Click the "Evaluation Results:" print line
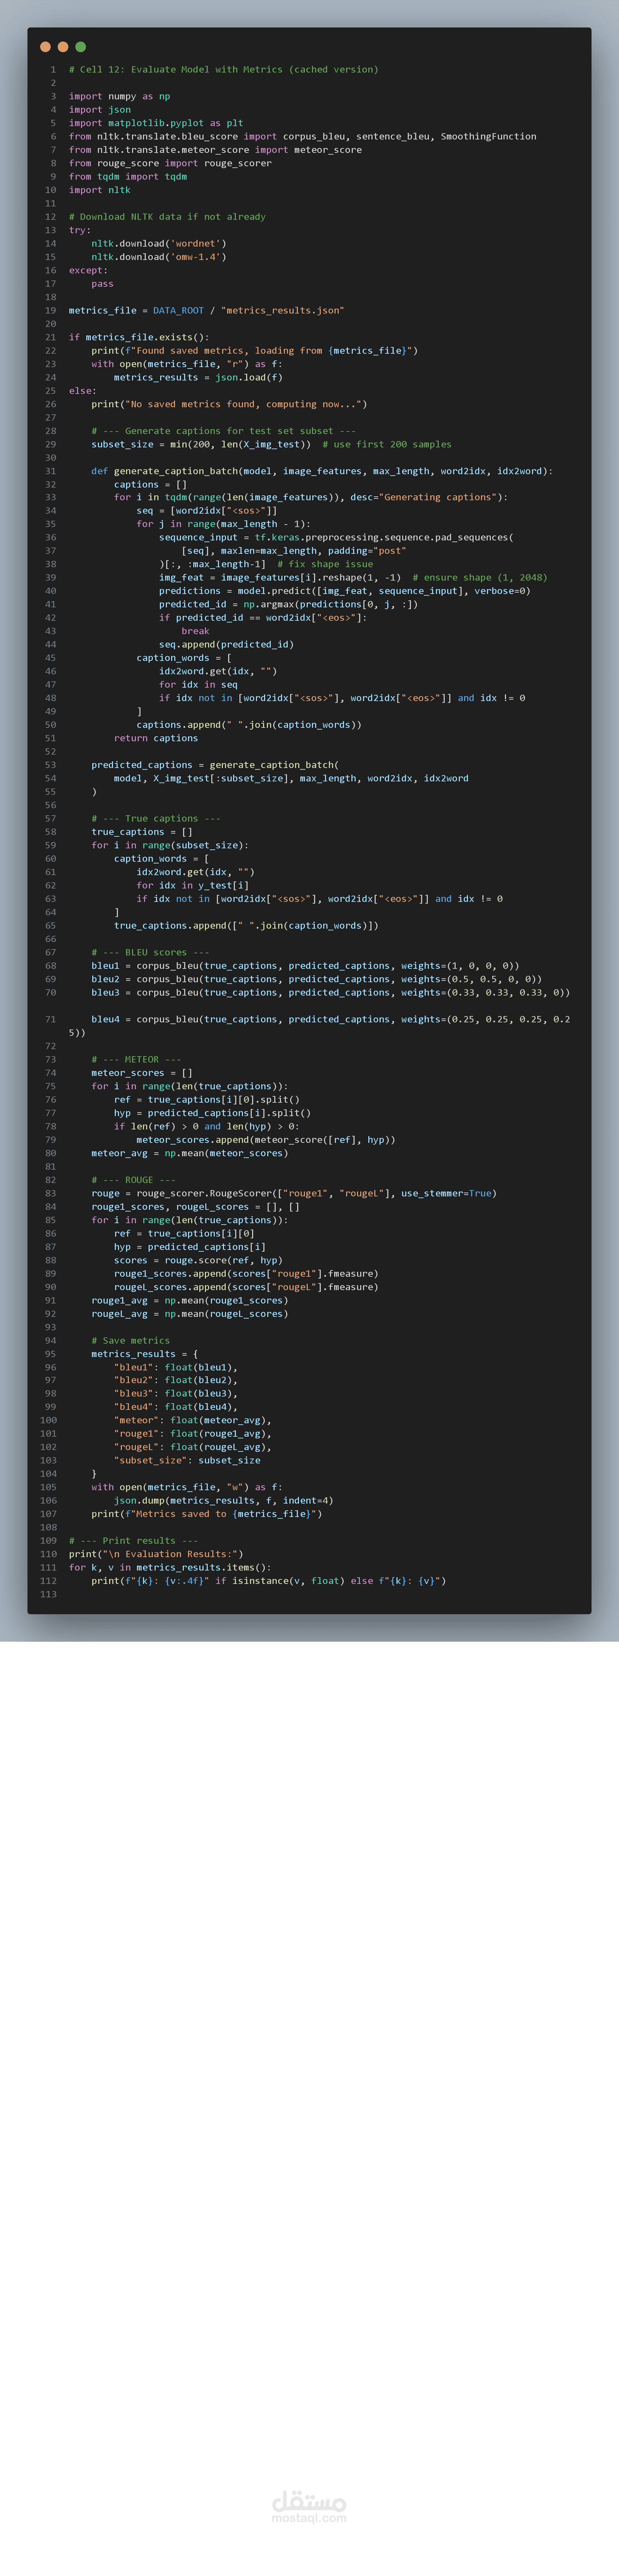Viewport: 619px width, 2576px height. click(156, 1554)
